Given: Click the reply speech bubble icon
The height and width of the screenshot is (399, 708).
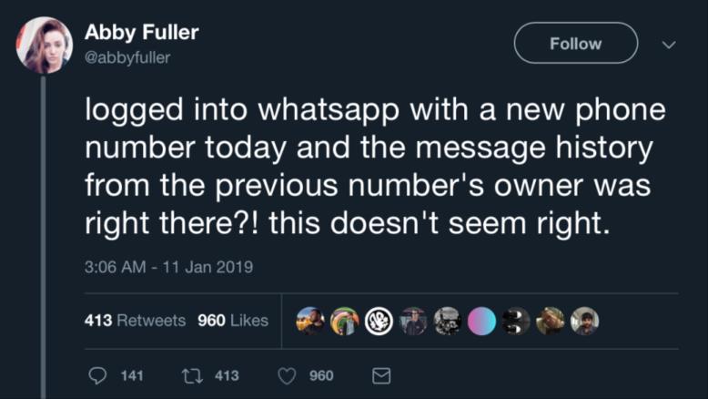Looking at the screenshot, I should 97,375.
